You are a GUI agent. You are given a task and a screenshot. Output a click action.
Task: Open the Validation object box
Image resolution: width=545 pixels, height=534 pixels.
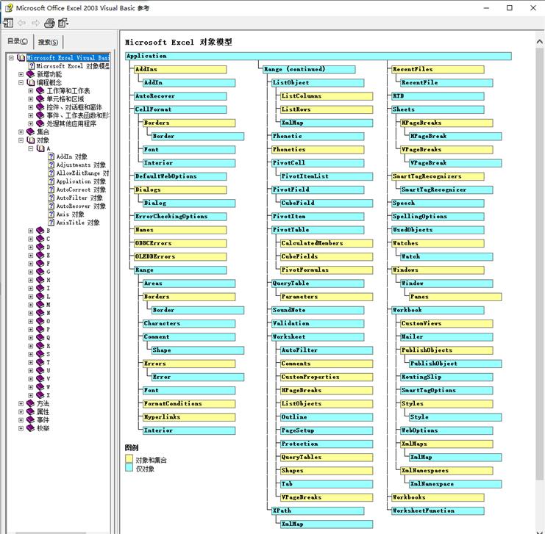click(x=318, y=324)
